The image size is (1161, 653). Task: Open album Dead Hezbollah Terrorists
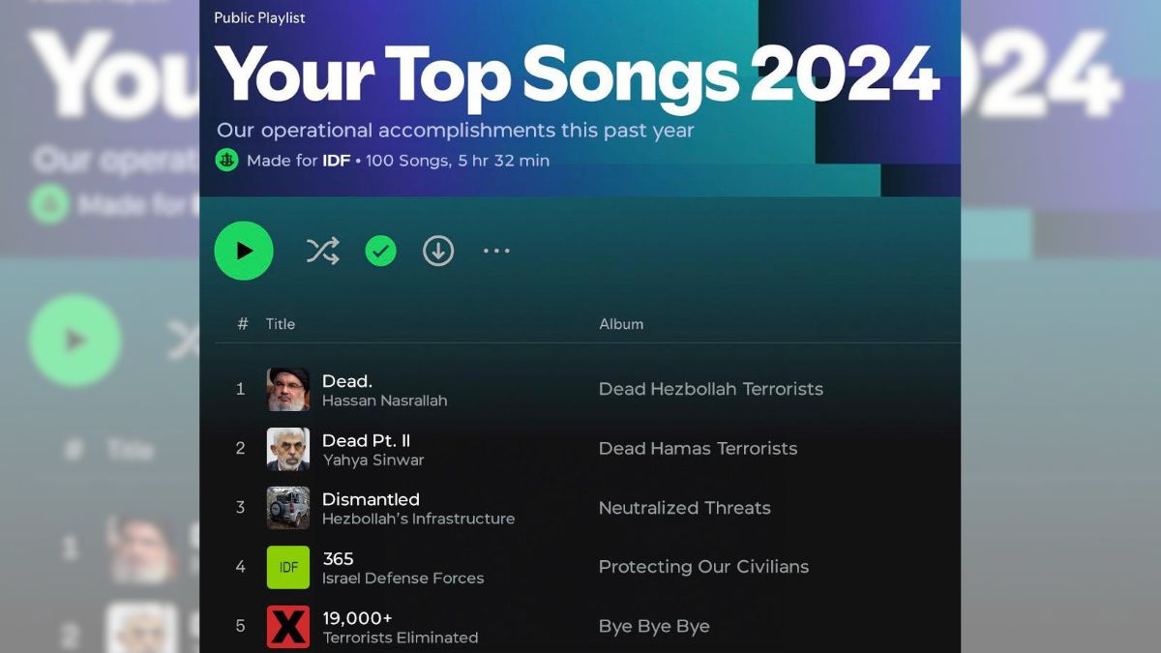pos(711,389)
